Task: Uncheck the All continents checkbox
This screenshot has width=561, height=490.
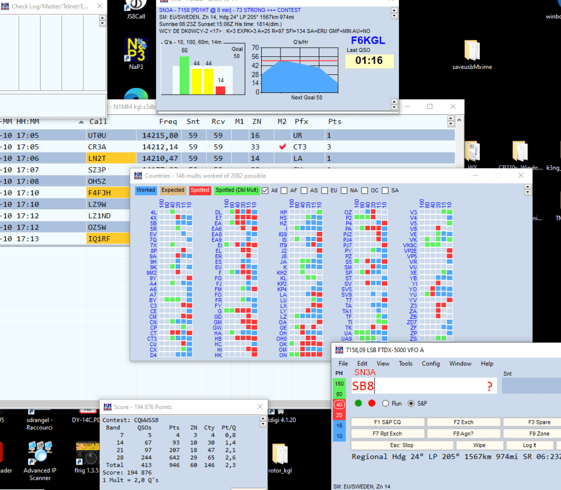Action: (x=266, y=190)
